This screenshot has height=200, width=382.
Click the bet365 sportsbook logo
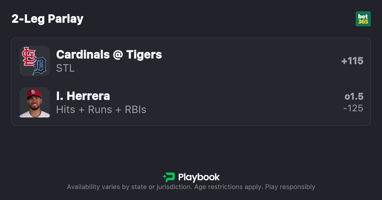coord(363,19)
